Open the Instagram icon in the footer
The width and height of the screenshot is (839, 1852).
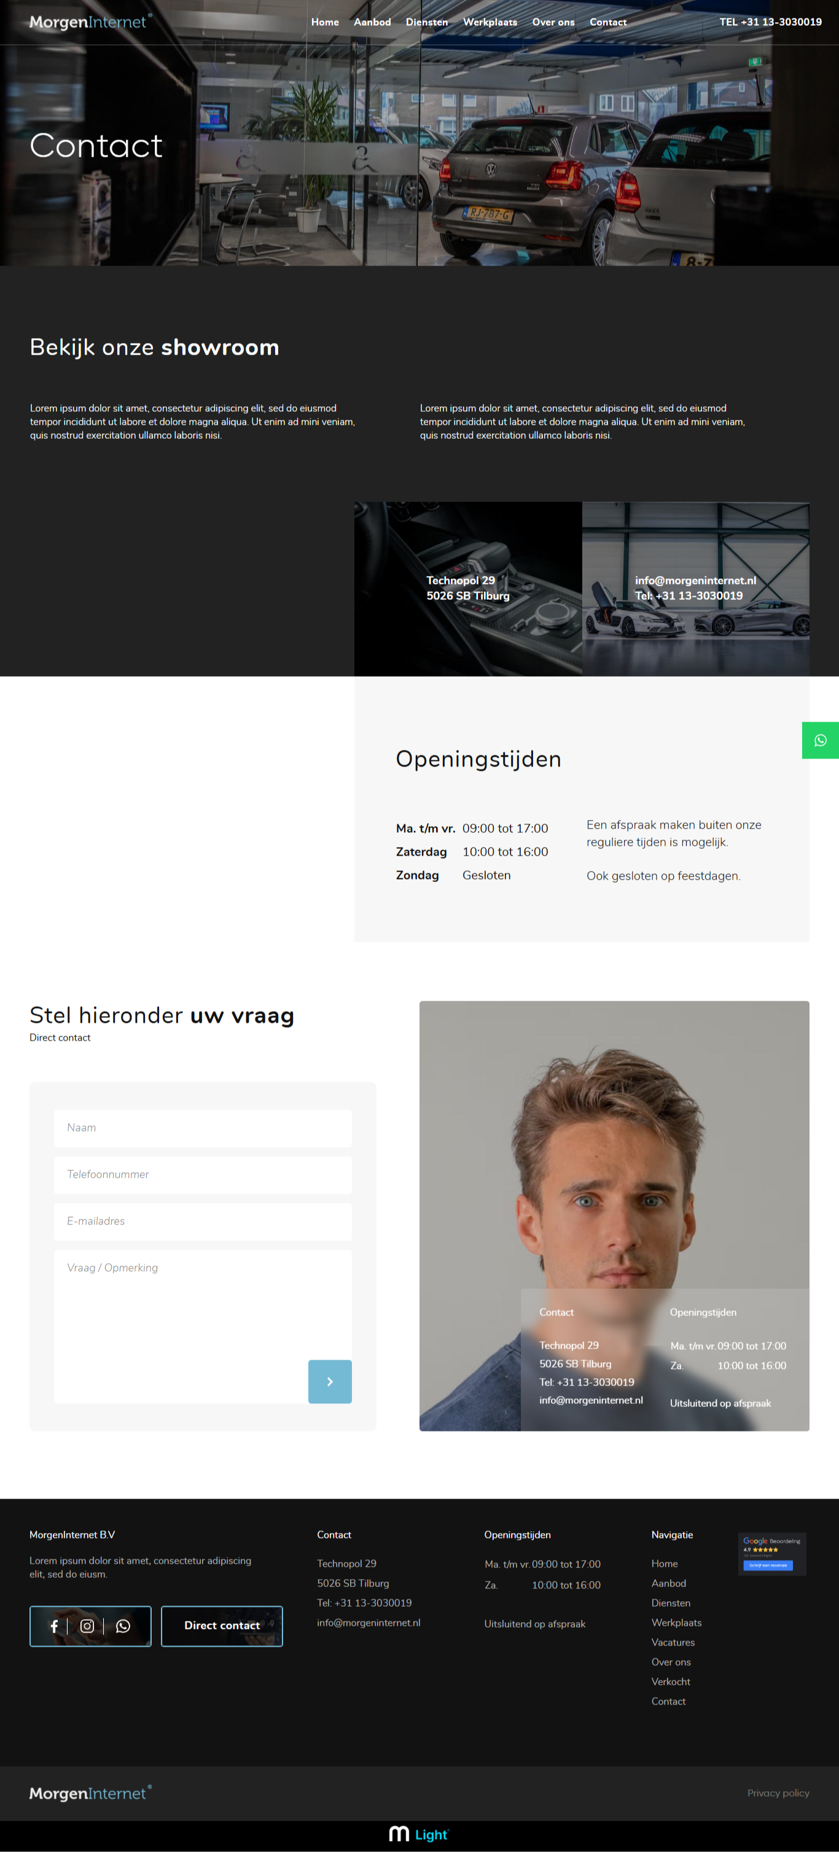pyautogui.click(x=87, y=1626)
